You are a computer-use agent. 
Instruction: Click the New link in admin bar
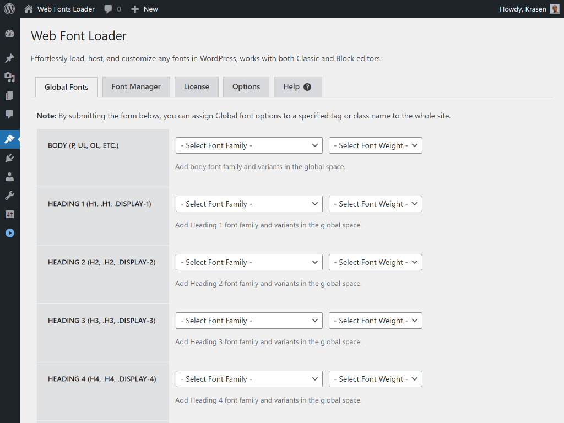click(151, 9)
